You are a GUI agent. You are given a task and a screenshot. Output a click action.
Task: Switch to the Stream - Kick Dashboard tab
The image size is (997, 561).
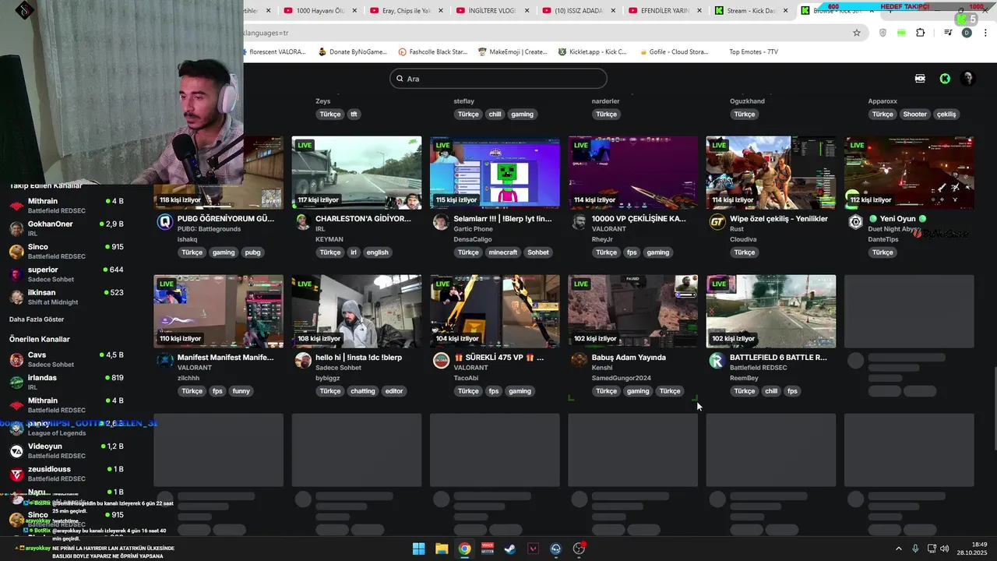coord(750,10)
